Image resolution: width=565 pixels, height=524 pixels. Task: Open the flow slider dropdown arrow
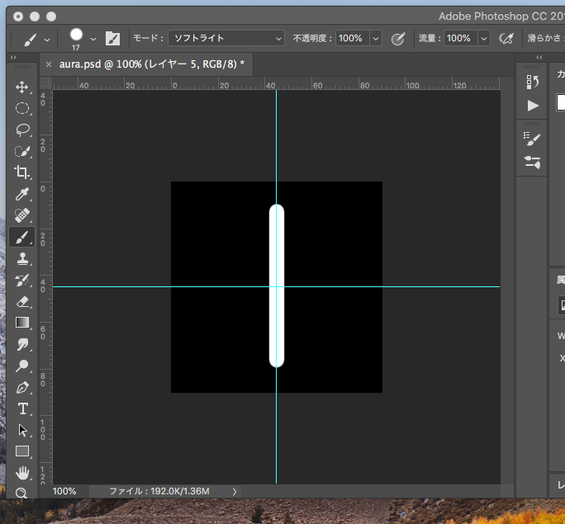click(x=484, y=38)
